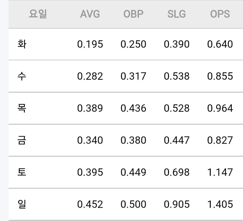Viewport: 243px width, 221px height.
Task: Sort by the OBP column header
Action: (x=133, y=14)
